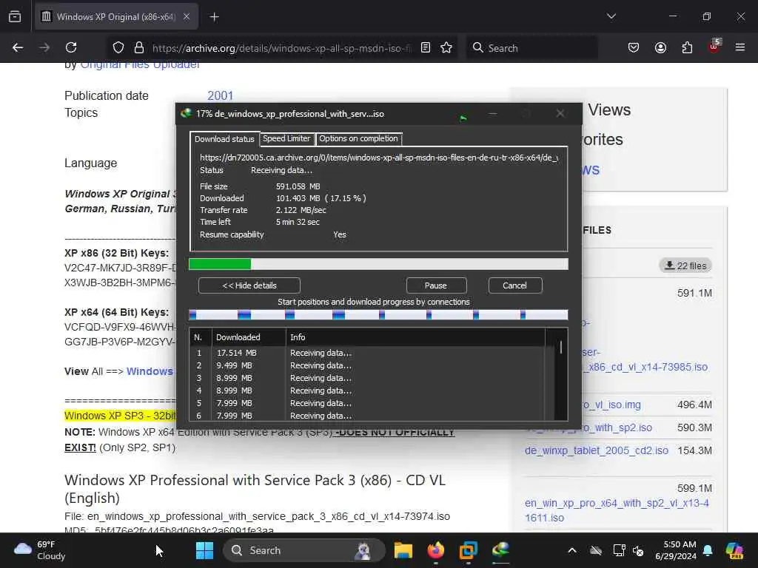Screen dimensions: 758x568
Task: Focus the archive.org address bar
Action: [x=283, y=48]
